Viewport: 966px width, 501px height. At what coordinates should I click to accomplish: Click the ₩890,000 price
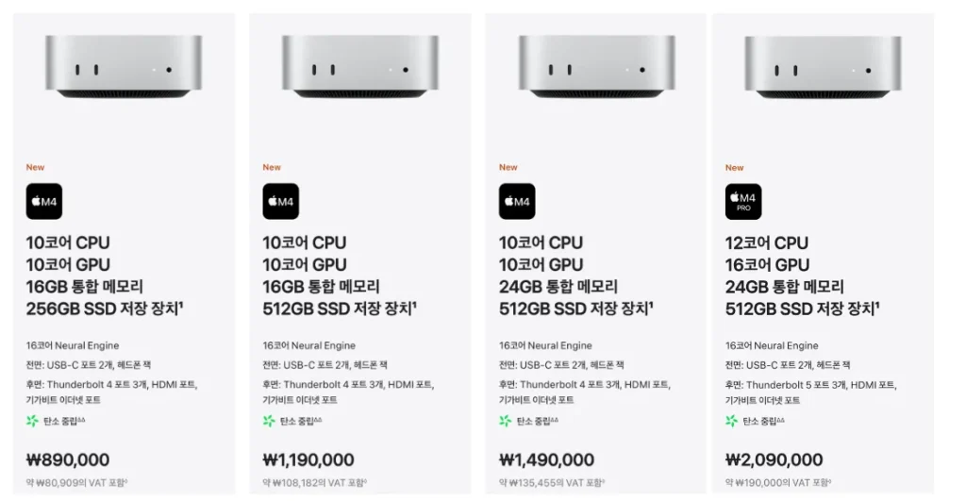(68, 460)
